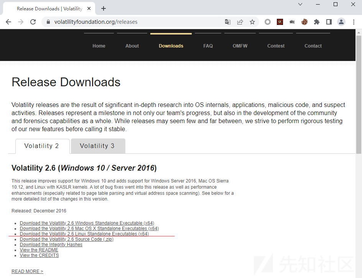Maximize the browser window
The height and width of the screenshot is (278, 362).
coord(336,4)
